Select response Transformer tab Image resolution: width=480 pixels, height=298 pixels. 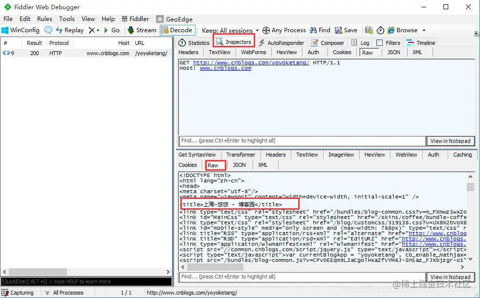tap(240, 155)
